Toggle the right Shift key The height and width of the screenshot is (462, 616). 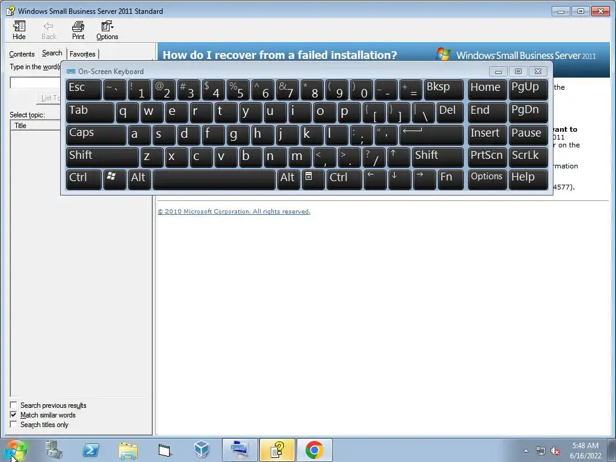(438, 157)
